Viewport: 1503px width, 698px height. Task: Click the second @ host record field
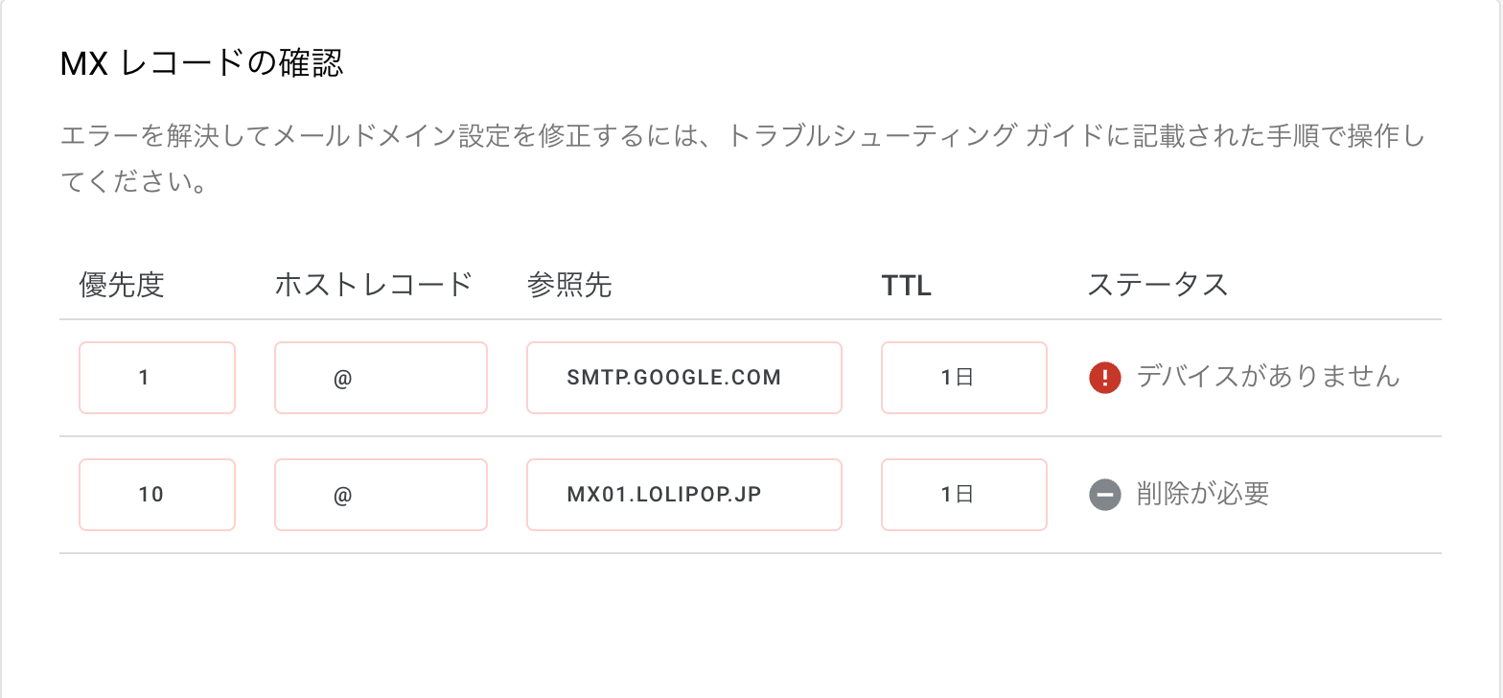coord(381,495)
